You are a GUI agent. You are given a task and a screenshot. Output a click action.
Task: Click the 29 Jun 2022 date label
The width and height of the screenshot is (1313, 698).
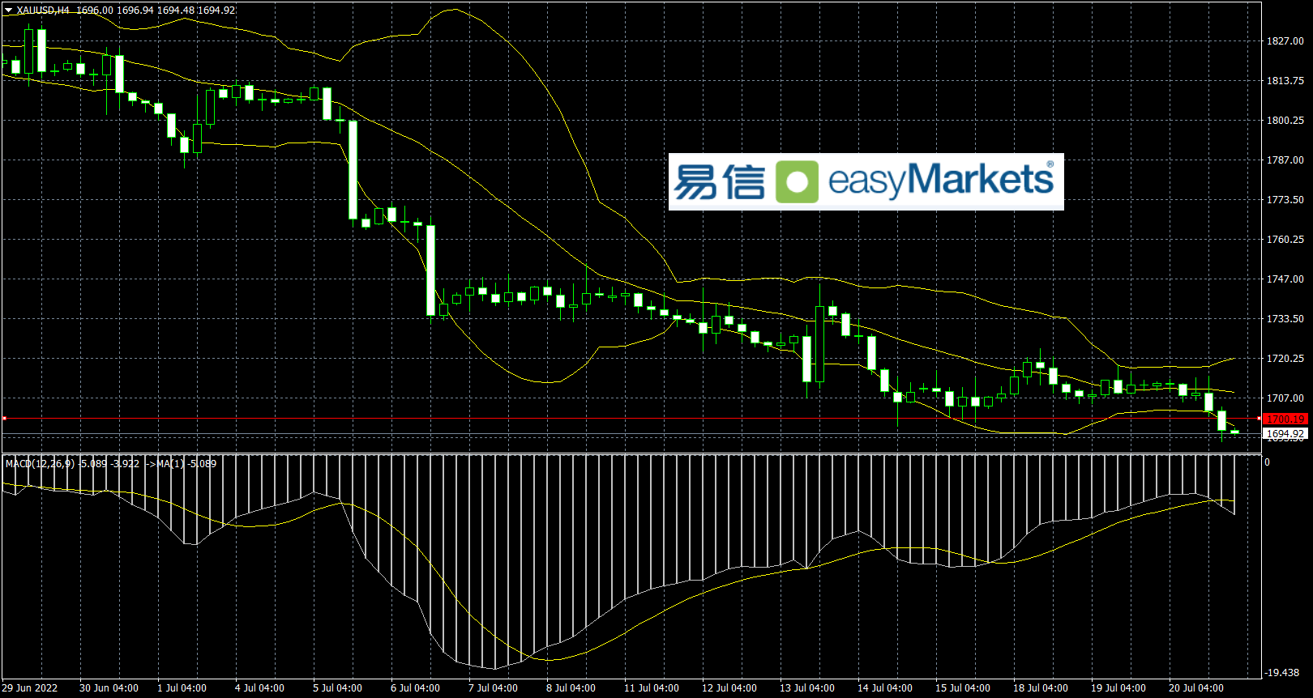coord(30,688)
